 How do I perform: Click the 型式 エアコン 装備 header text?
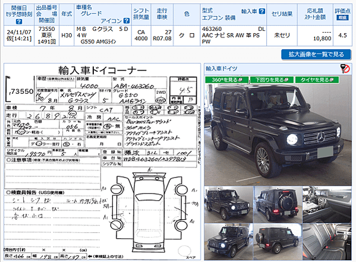219,14
